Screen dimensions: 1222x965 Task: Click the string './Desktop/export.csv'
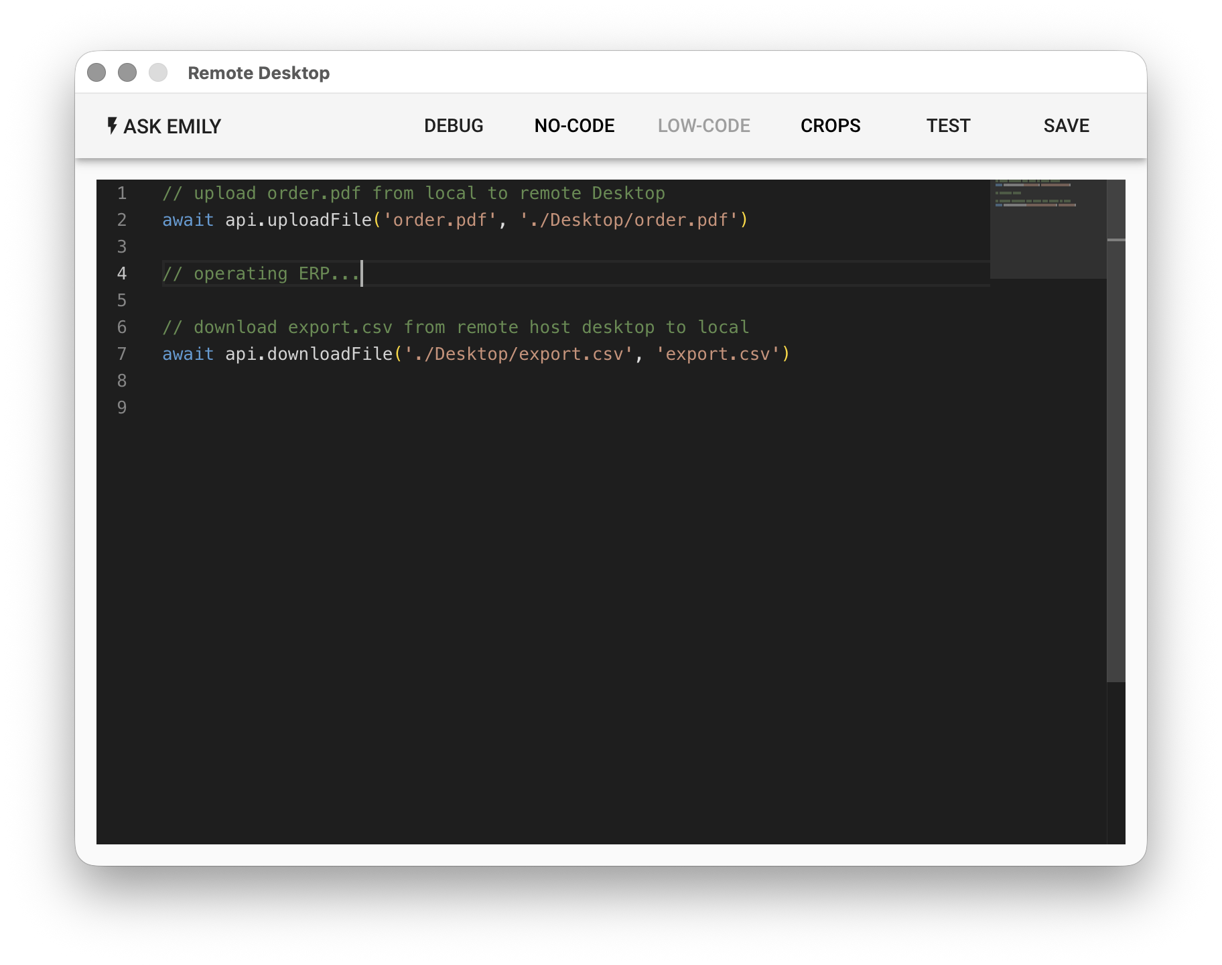[519, 354]
